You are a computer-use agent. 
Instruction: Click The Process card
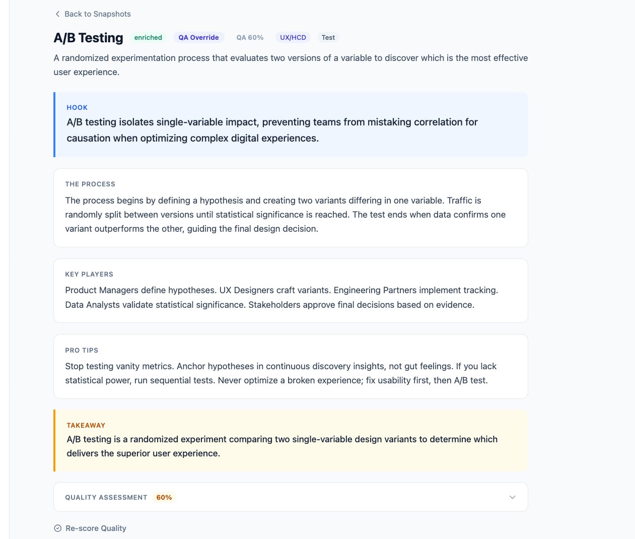point(291,208)
